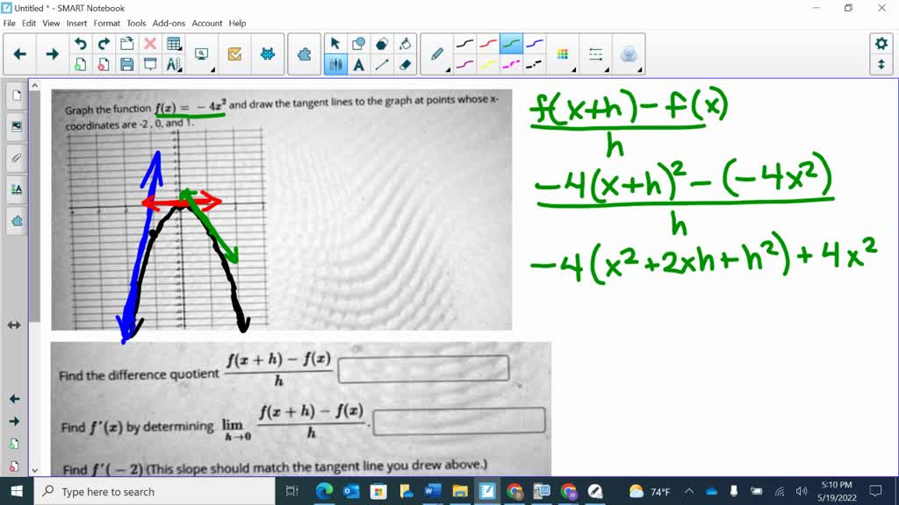Insert a table from the toolbar
Viewport: 899px width, 505px height.
(x=172, y=44)
